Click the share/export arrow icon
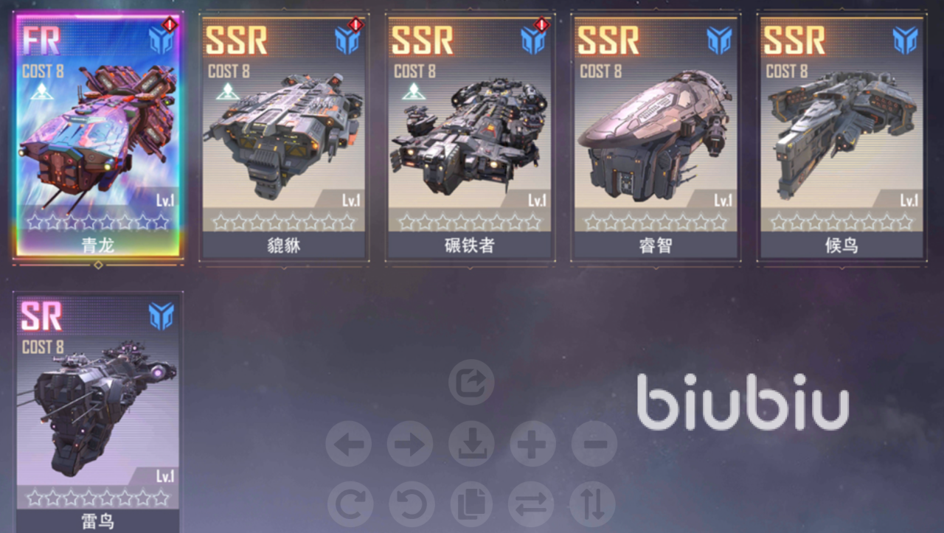944x533 pixels. [x=471, y=382]
